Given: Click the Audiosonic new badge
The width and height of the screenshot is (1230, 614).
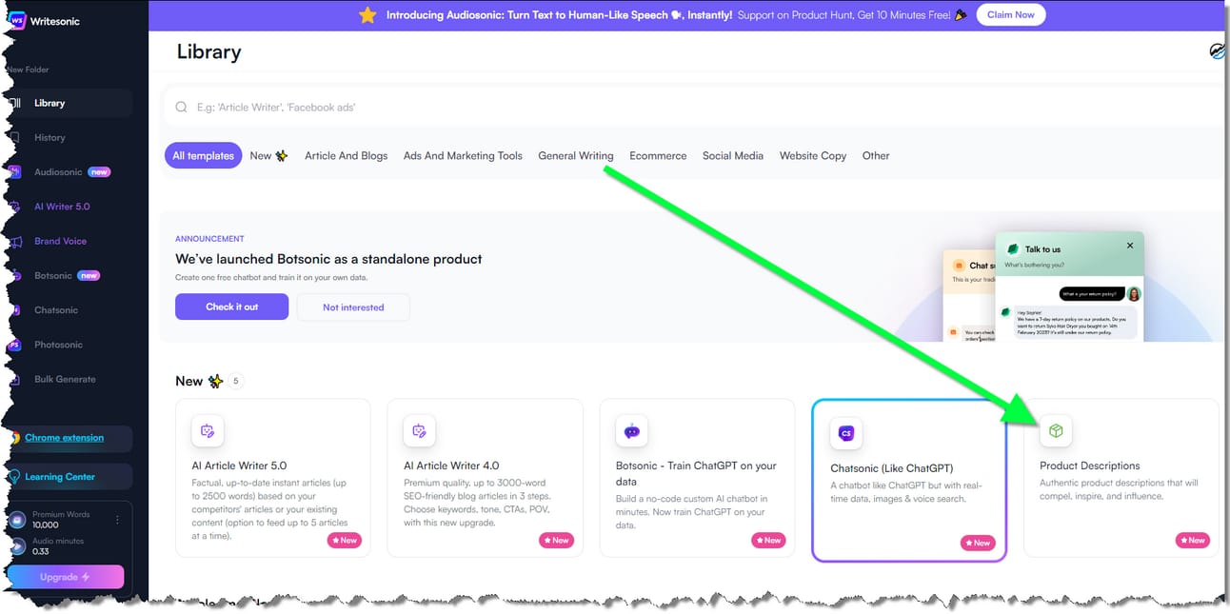Looking at the screenshot, I should tap(99, 172).
